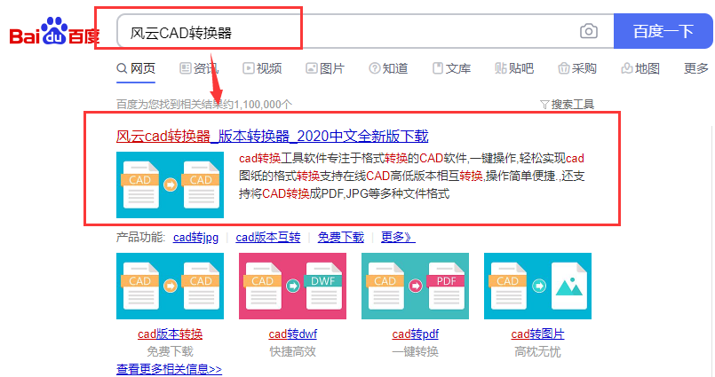The height and width of the screenshot is (377, 715).
Task: Click the 快捷高效 caption text
Action: point(293,351)
